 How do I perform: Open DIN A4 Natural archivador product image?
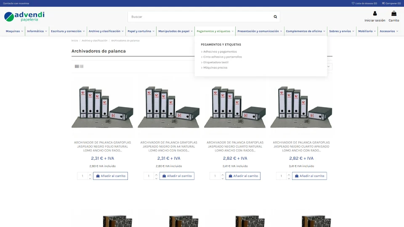pos(168,107)
